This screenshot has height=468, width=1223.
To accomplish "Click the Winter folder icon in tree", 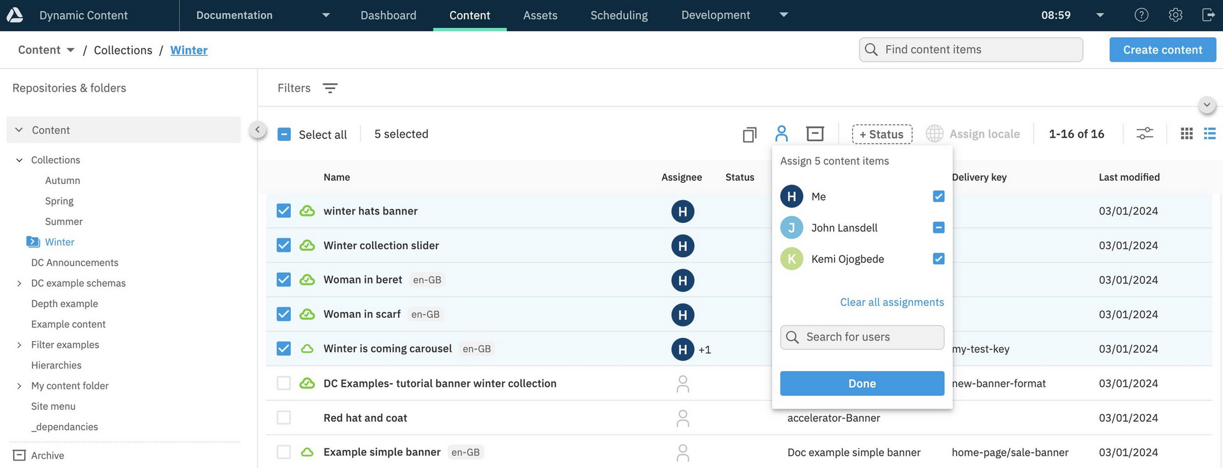I will (x=33, y=242).
